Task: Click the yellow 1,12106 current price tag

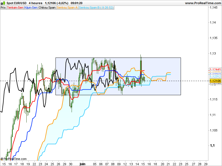Action: click(x=215, y=81)
